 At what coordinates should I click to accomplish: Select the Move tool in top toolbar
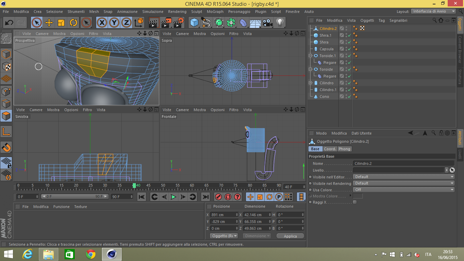pyautogui.click(x=49, y=23)
